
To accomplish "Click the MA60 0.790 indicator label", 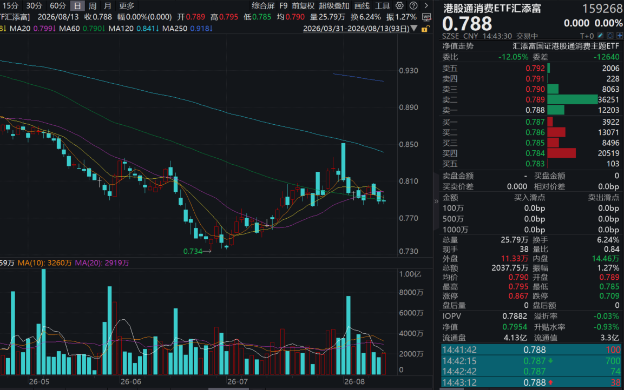I will click(82, 29).
